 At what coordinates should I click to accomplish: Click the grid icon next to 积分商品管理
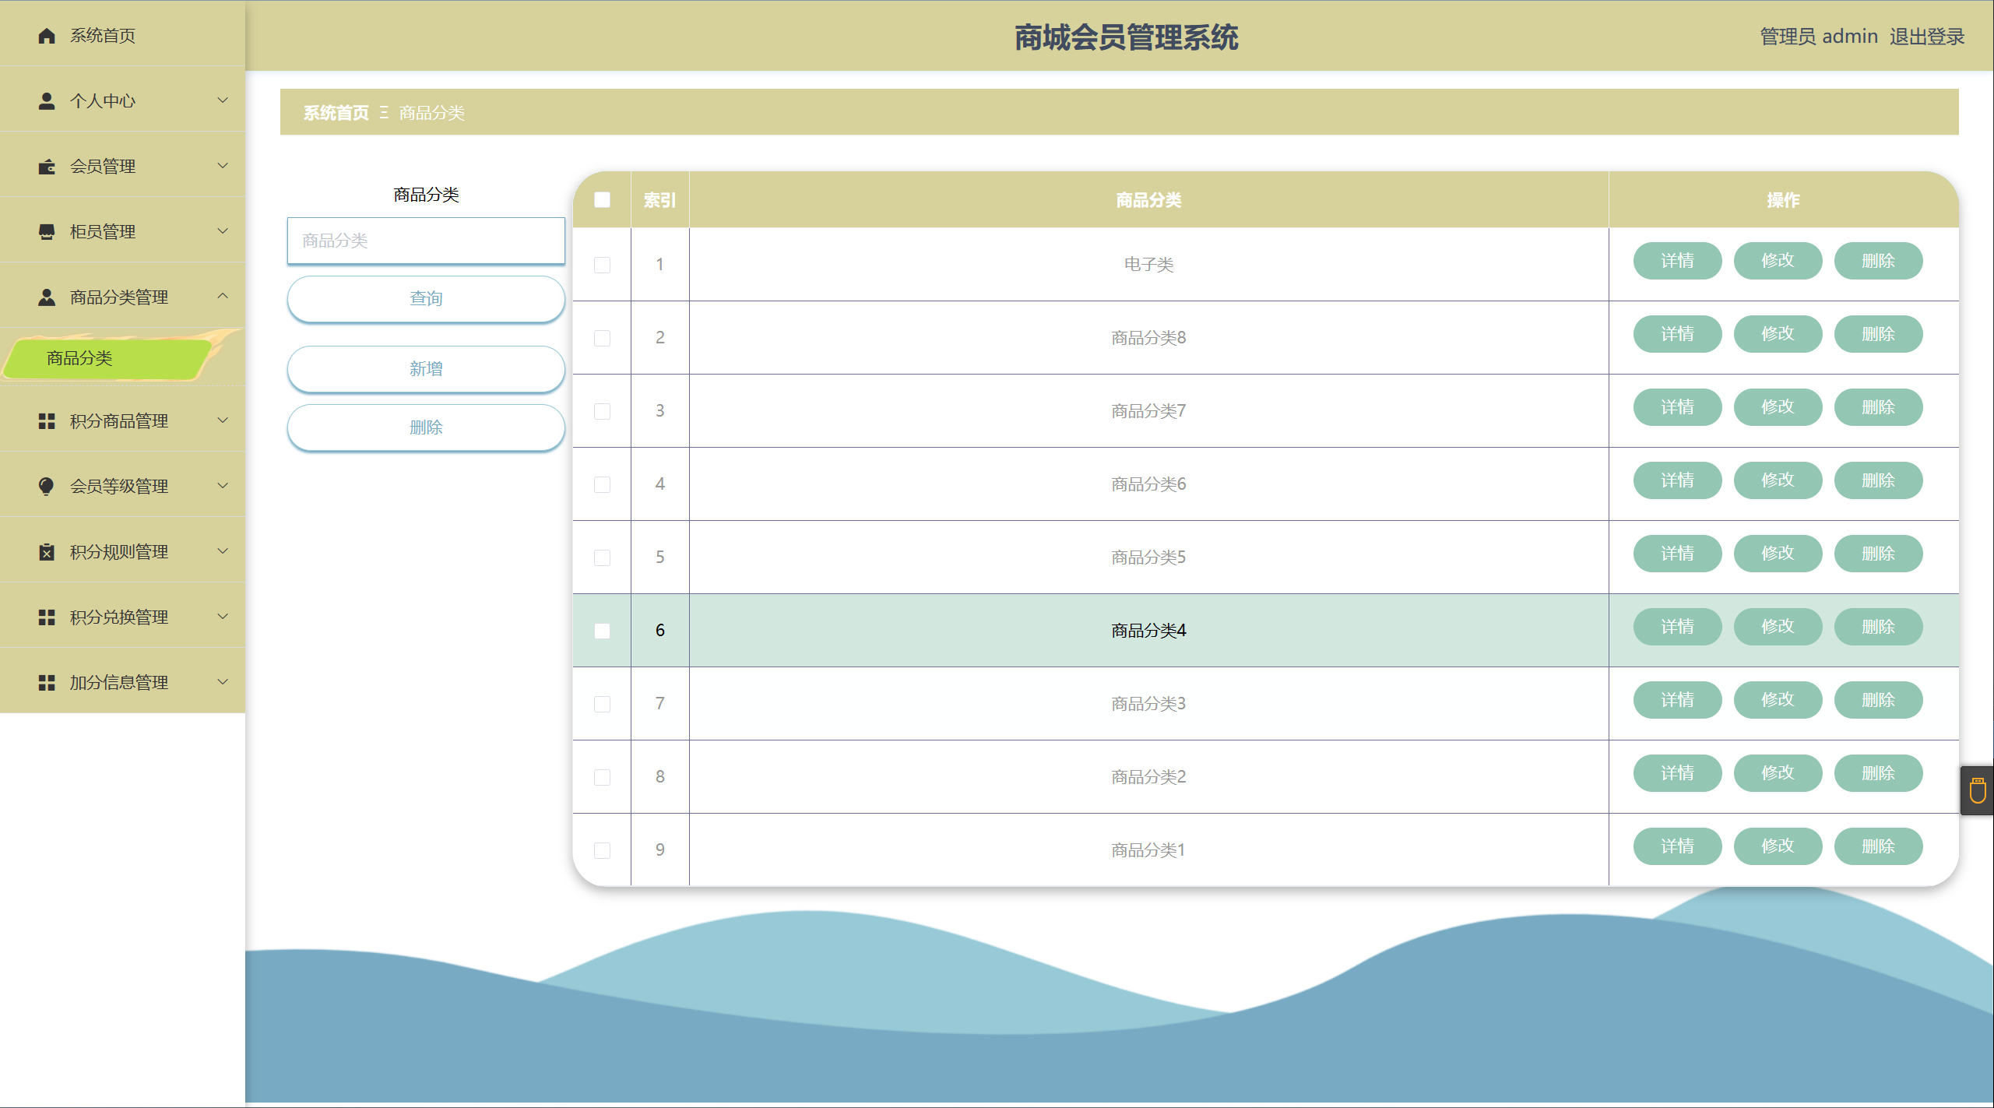click(x=47, y=421)
